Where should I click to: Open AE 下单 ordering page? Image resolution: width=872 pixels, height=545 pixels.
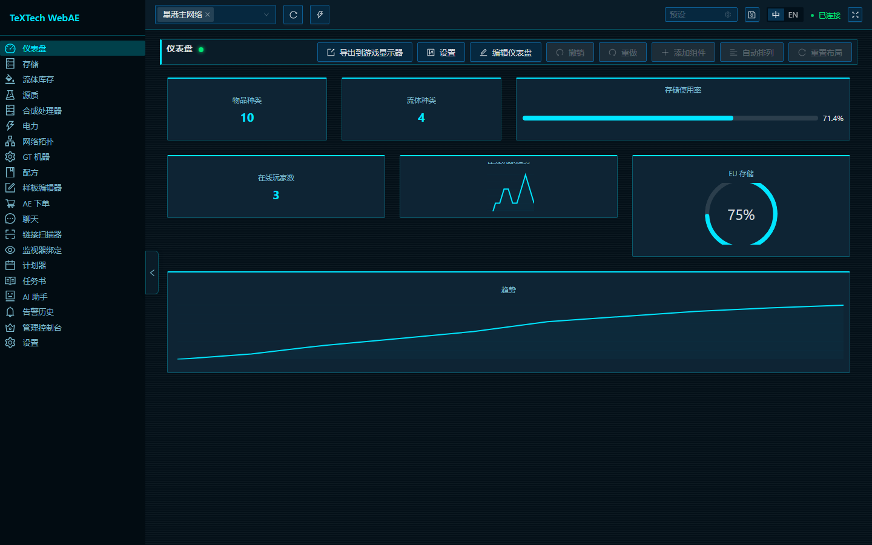(x=73, y=203)
